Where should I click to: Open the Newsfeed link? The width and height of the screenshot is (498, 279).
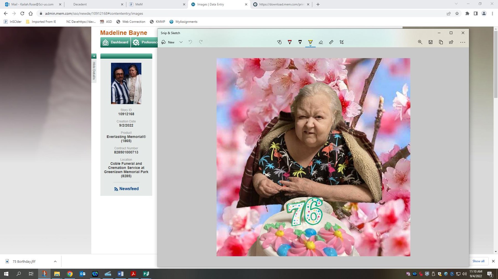(126, 189)
